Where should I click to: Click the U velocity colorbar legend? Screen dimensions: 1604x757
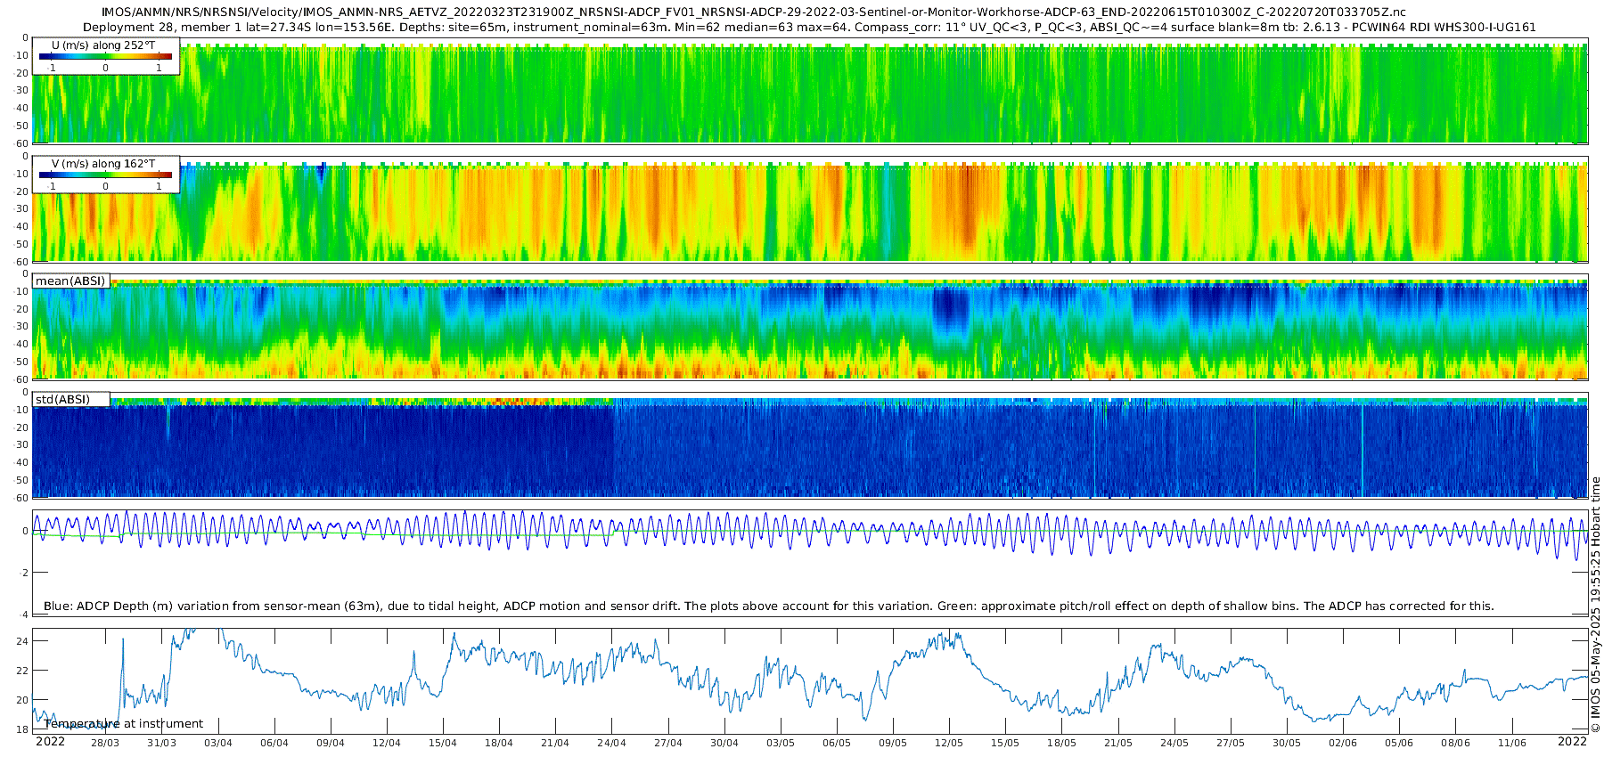106,56
